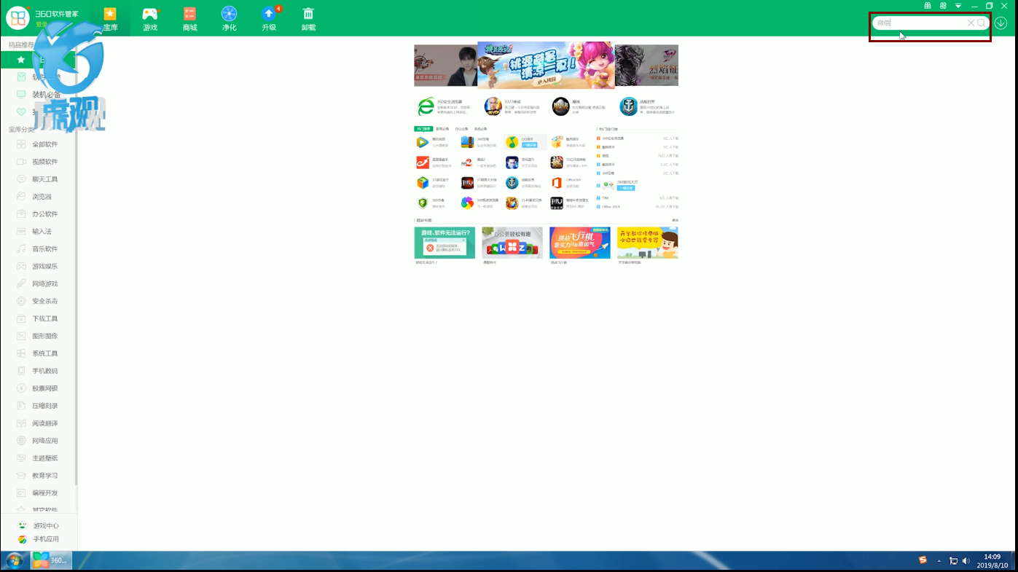Click the 下载工具 sidebar icon
Image resolution: width=1018 pixels, height=572 pixels.
click(x=21, y=318)
